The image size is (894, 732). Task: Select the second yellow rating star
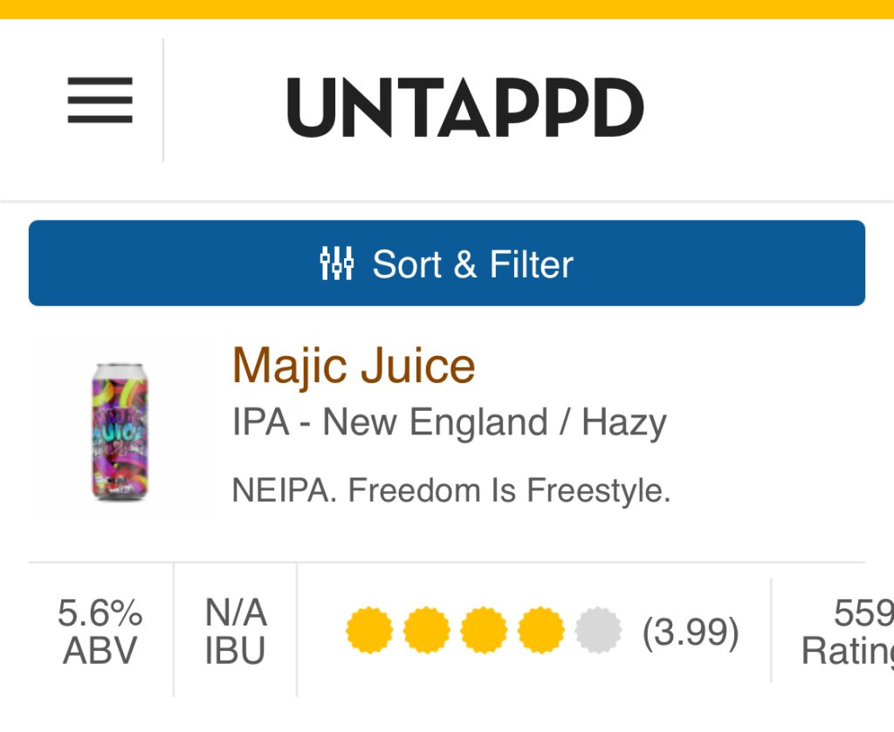point(427,630)
